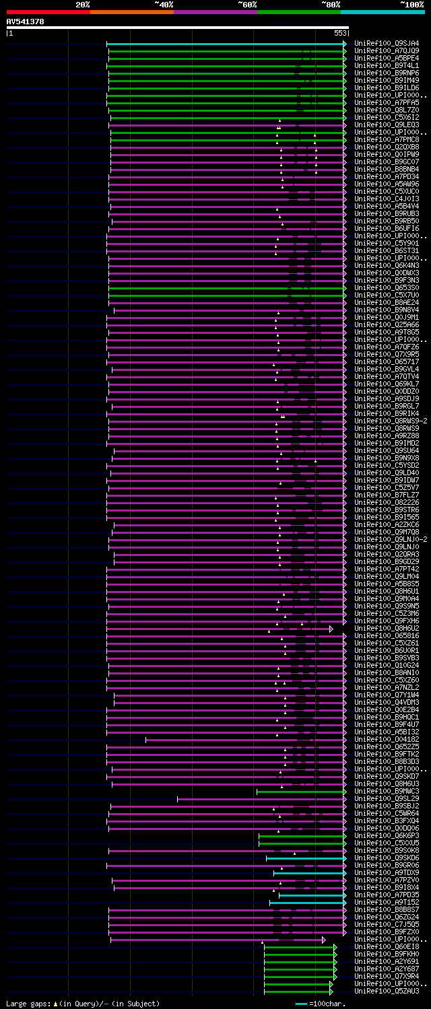Screen dimensions: 431x1009
Task: Select the UniRef100_Q2QXB8 label
Action: pyautogui.click(x=387, y=147)
